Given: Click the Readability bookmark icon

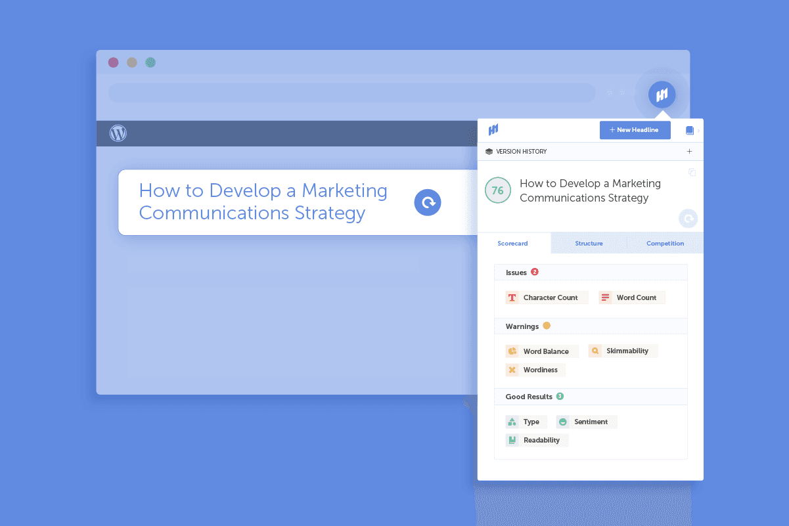Looking at the screenshot, I should coord(512,440).
